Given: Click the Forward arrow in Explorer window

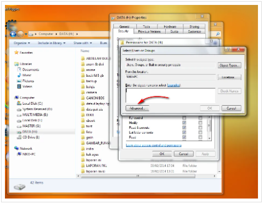Looking at the screenshot, I should coord(20,34).
